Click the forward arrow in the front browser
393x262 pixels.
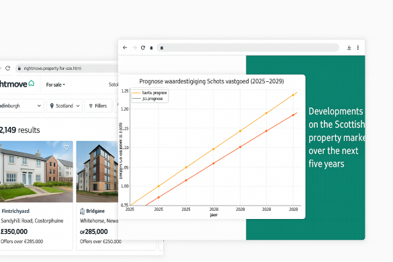tap(134, 48)
